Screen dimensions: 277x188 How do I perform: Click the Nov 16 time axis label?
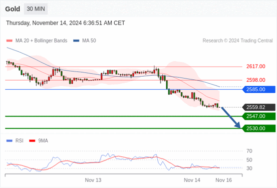click(223, 180)
